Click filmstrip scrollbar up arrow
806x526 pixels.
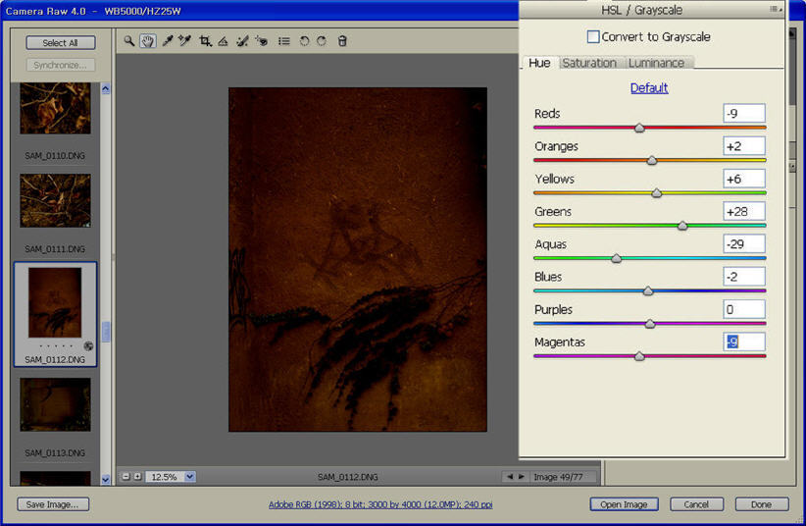105,88
